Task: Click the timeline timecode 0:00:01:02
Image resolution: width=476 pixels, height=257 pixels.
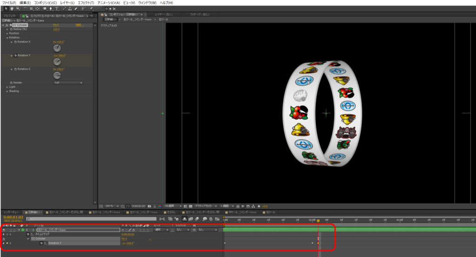Action: point(13,217)
